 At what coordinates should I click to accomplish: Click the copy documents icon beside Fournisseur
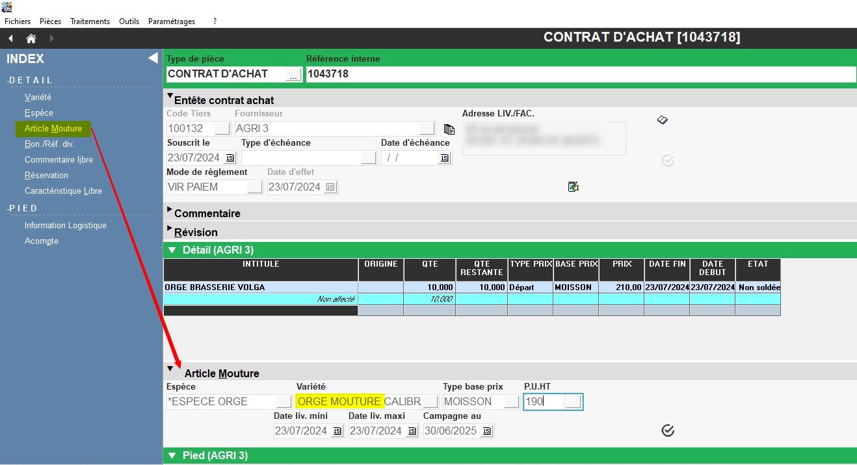[448, 129]
